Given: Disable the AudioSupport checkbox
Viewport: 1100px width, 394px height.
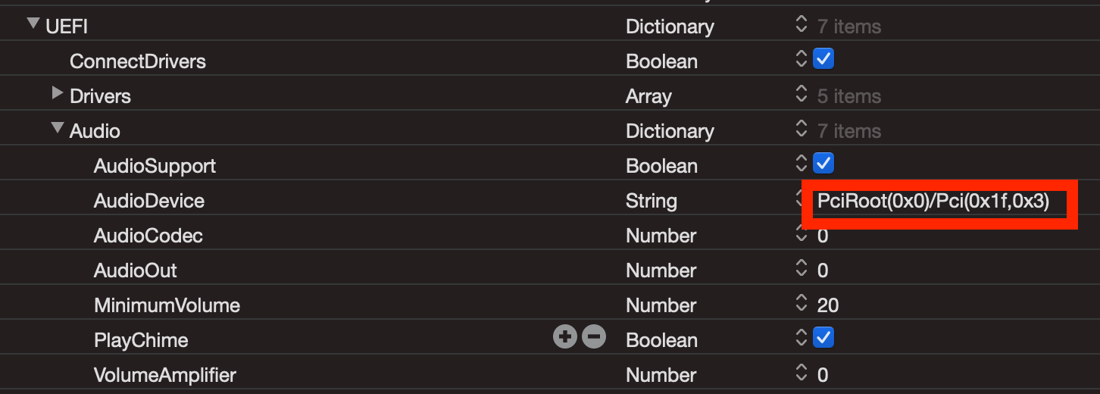Looking at the screenshot, I should tap(823, 163).
